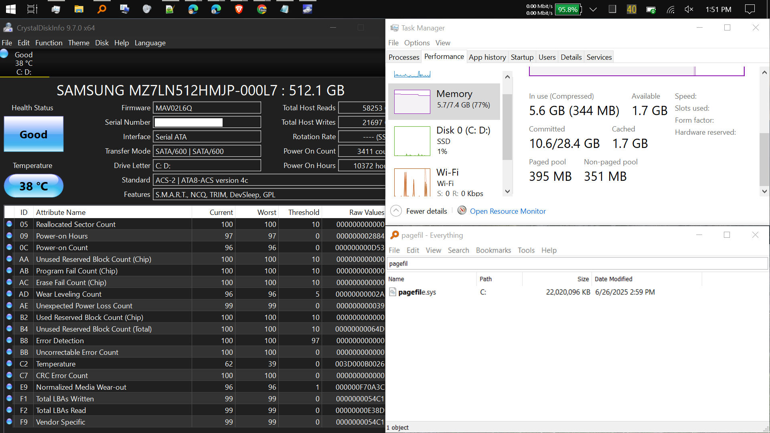This screenshot has height=433, width=770.
Task: Select the Normalized Media Wear-out row
Action: (x=195, y=387)
